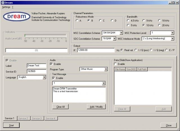This screenshot has height=131, width=180.
Task: Click Clear All under Text Message
Action: (x=60, y=106)
